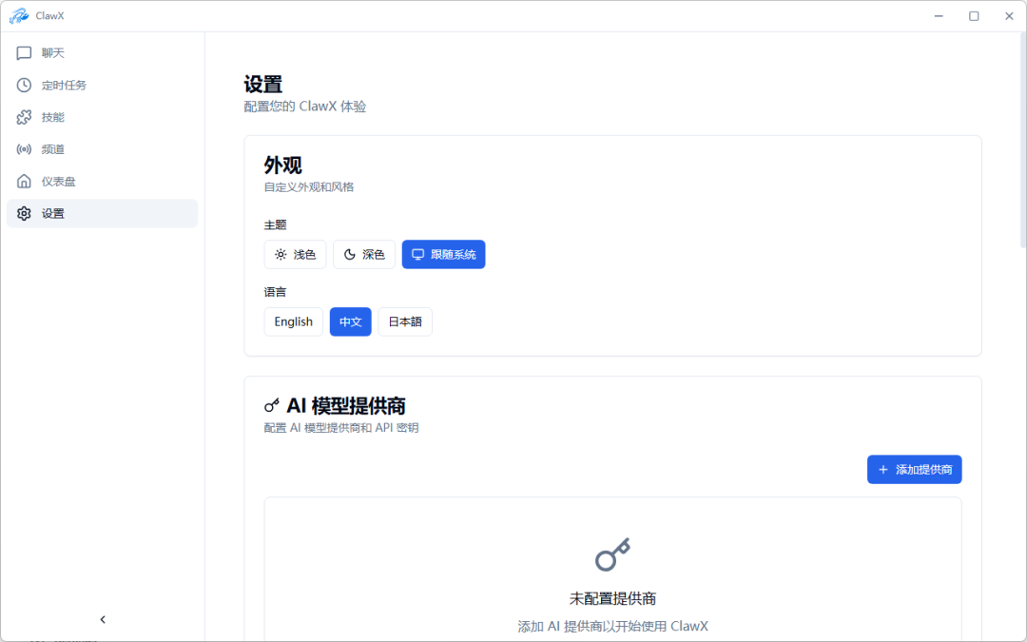Click the gear icon beside 设置

pos(24,214)
